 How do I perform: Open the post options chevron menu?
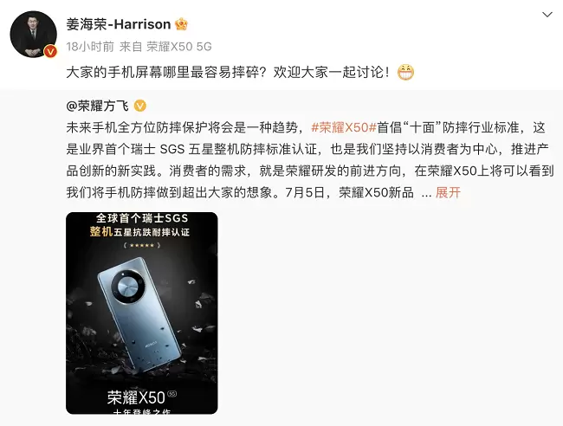click(547, 15)
